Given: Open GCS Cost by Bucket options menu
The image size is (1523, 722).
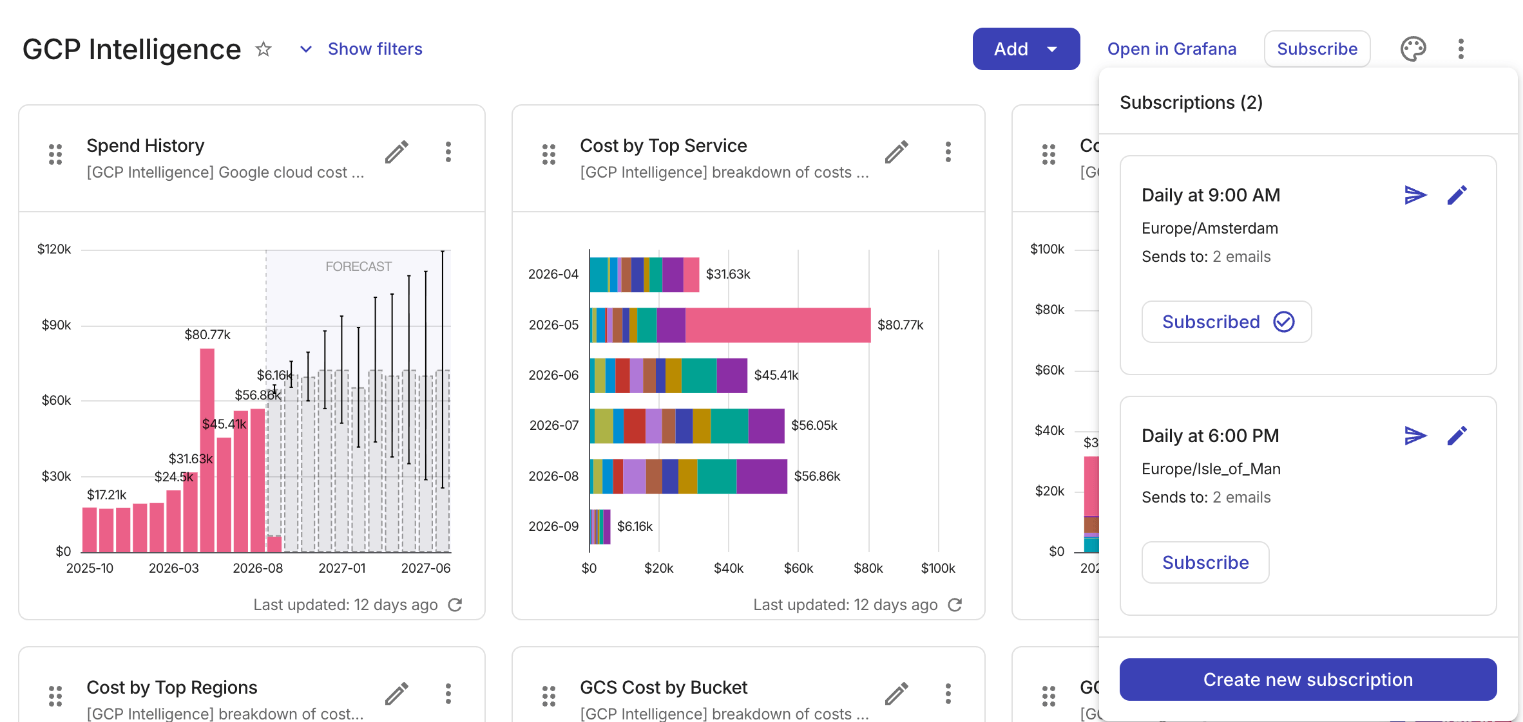Looking at the screenshot, I should pos(948,694).
